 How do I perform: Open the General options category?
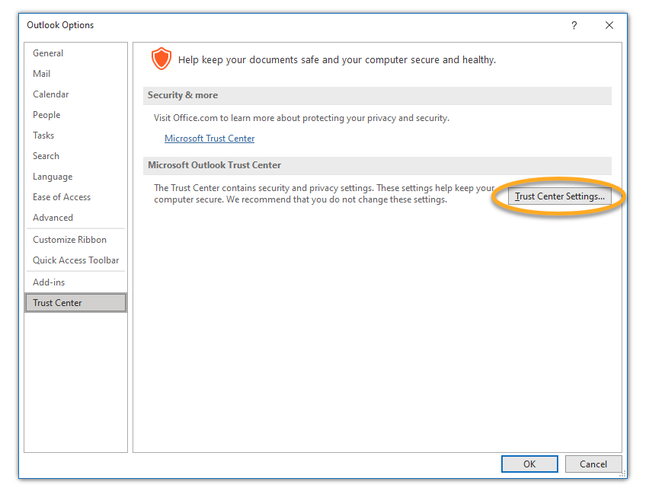click(x=48, y=53)
